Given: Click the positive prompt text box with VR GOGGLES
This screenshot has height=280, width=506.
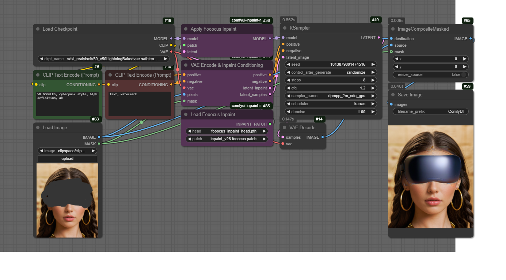Looking at the screenshot, I should (x=67, y=104).
